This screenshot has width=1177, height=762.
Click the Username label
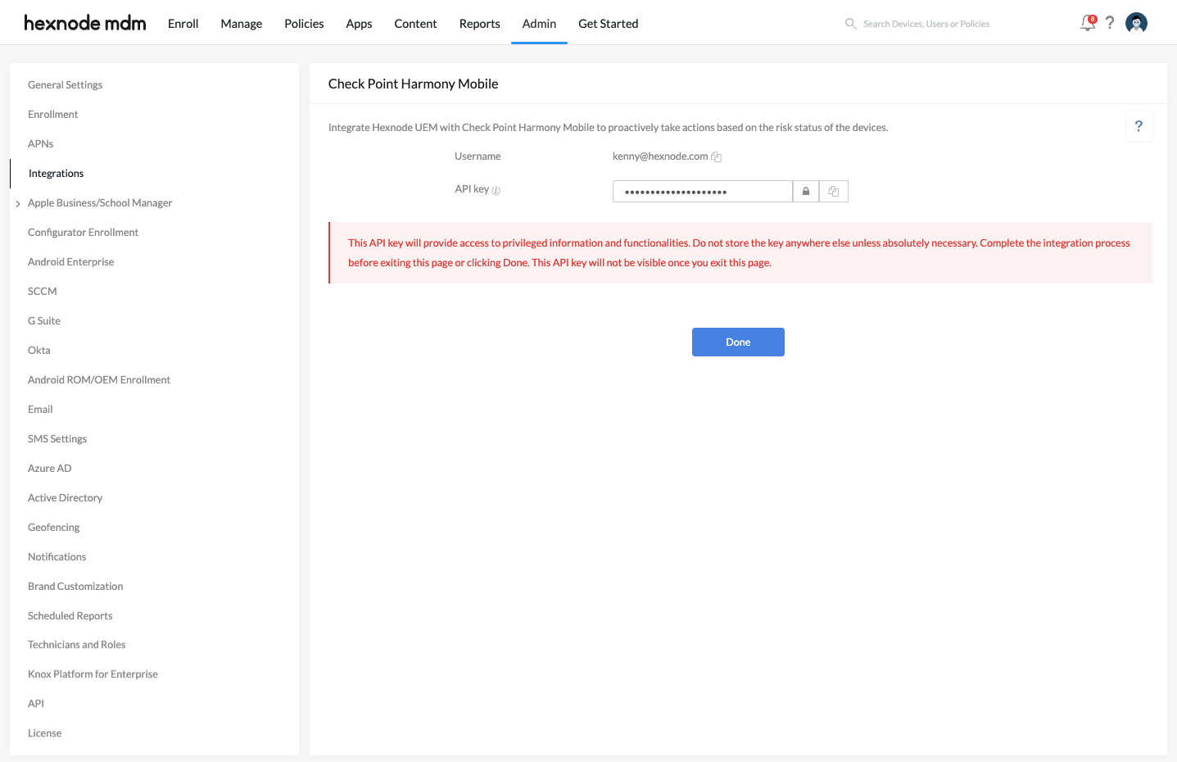(478, 156)
